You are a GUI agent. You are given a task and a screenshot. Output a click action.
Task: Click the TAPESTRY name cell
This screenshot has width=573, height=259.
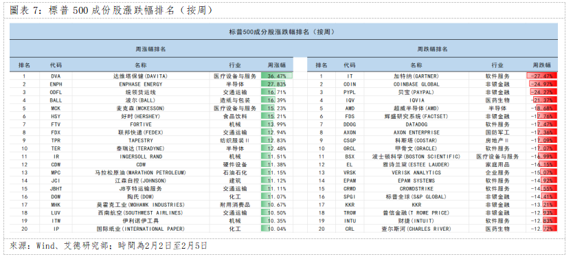click(140, 141)
